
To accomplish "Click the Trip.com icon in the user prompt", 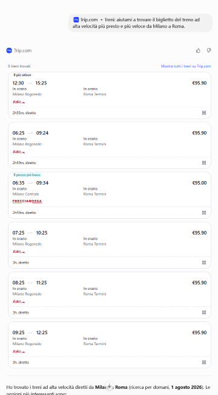I will 76,19.
